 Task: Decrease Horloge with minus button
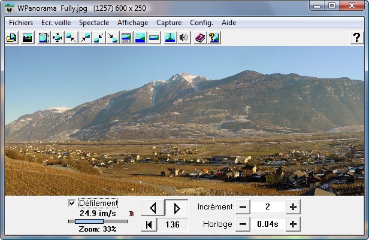pos(243,224)
